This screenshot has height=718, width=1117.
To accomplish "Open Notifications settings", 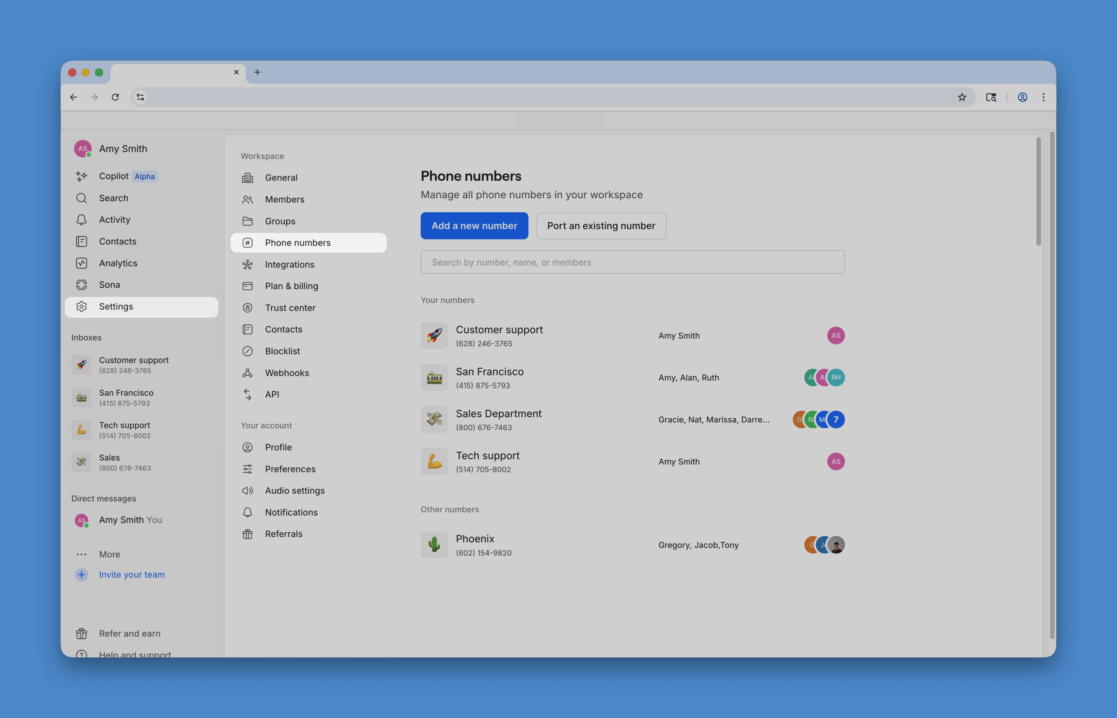I will pos(308,512).
